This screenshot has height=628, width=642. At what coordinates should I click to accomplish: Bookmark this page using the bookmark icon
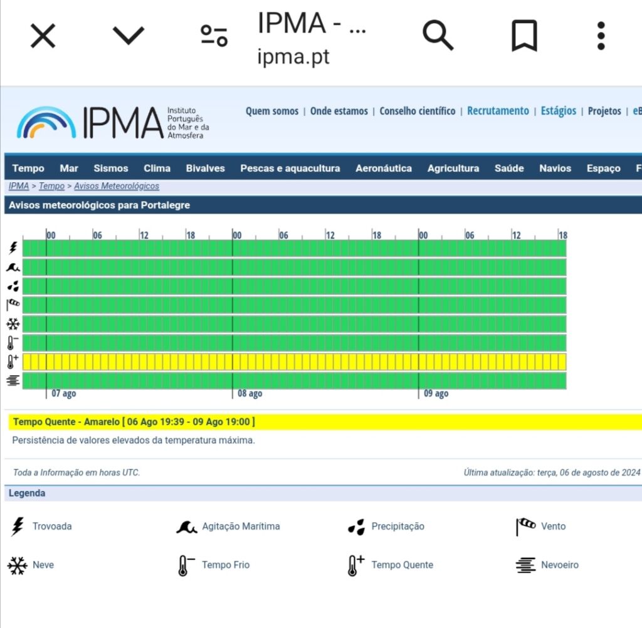pyautogui.click(x=524, y=36)
